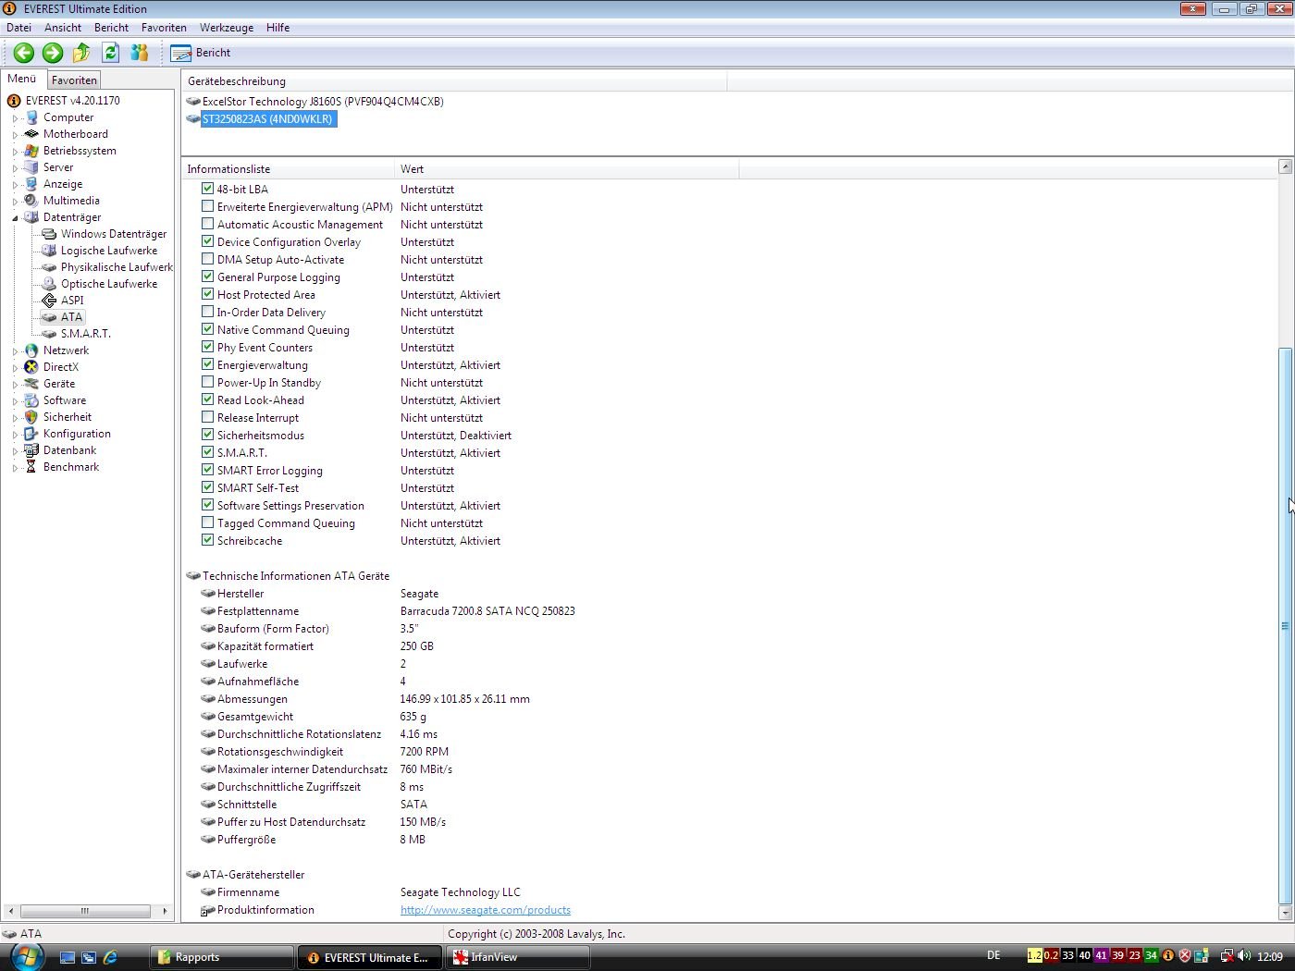
Task: Click the vertical scrollbar up arrow
Action: click(x=1285, y=166)
